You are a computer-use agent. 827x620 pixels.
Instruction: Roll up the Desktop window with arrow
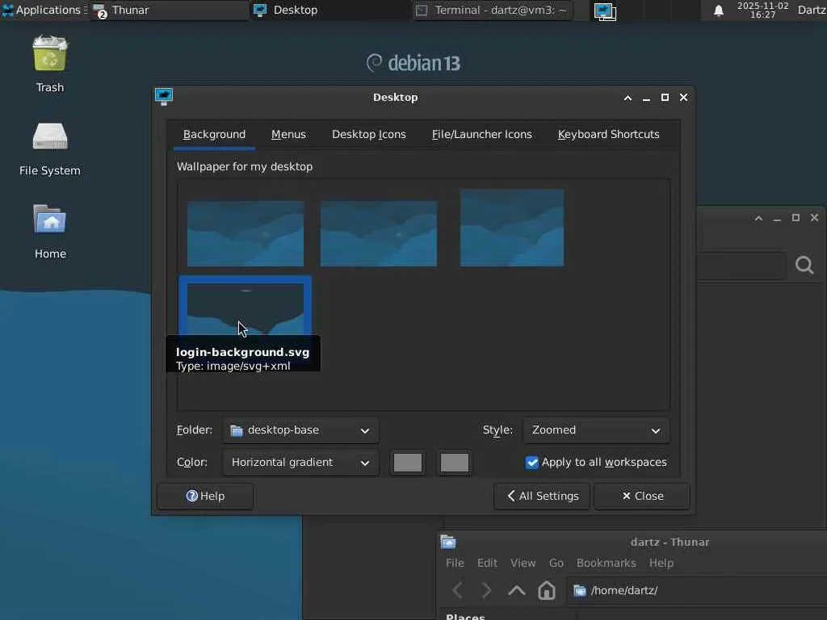coord(628,98)
